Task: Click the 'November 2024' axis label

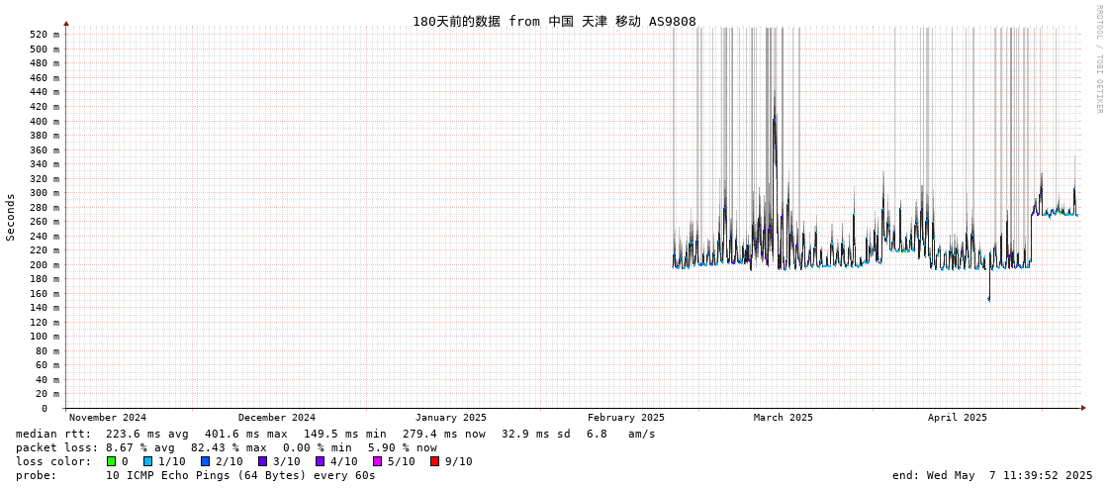Action: click(x=108, y=418)
